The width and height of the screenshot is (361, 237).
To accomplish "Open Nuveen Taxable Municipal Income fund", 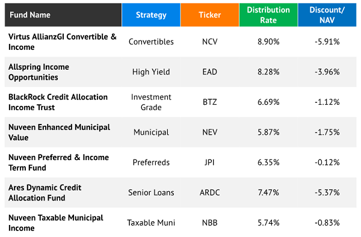I will pos(56,223).
